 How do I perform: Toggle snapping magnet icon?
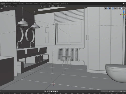click(53, 6)
